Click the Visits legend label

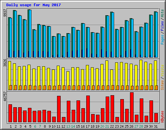click(162, 71)
